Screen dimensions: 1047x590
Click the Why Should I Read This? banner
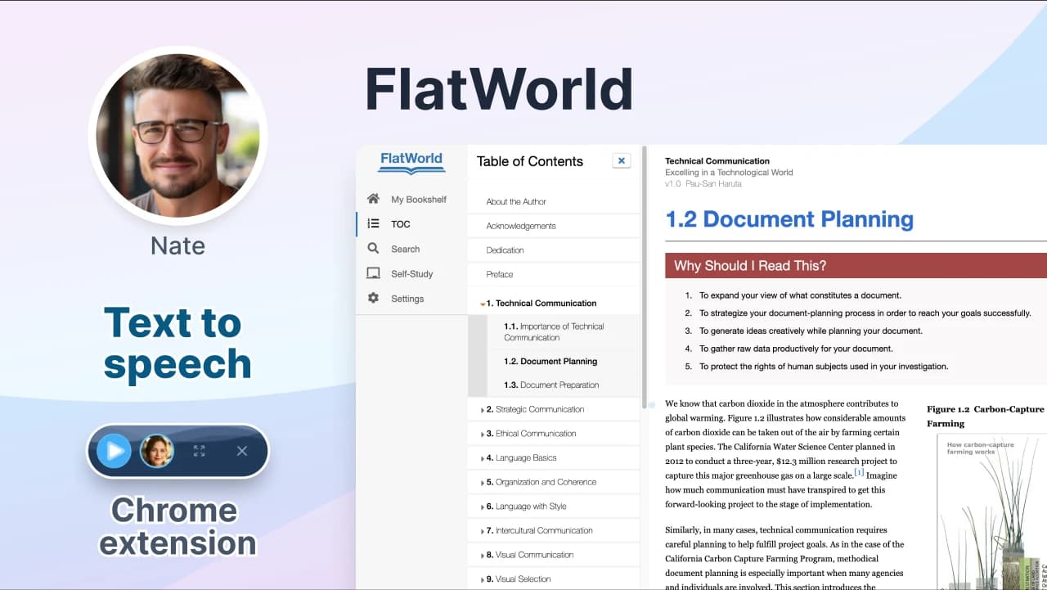tap(856, 265)
